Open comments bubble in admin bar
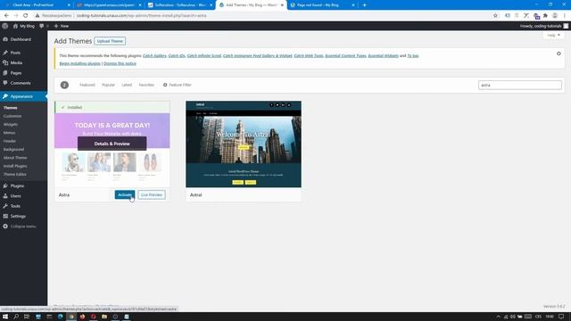571x321 pixels. click(x=42, y=26)
